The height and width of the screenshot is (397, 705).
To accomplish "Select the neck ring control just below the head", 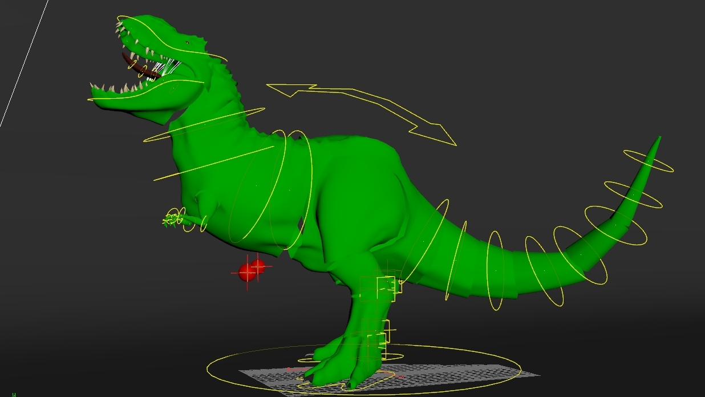I will click(x=204, y=124).
